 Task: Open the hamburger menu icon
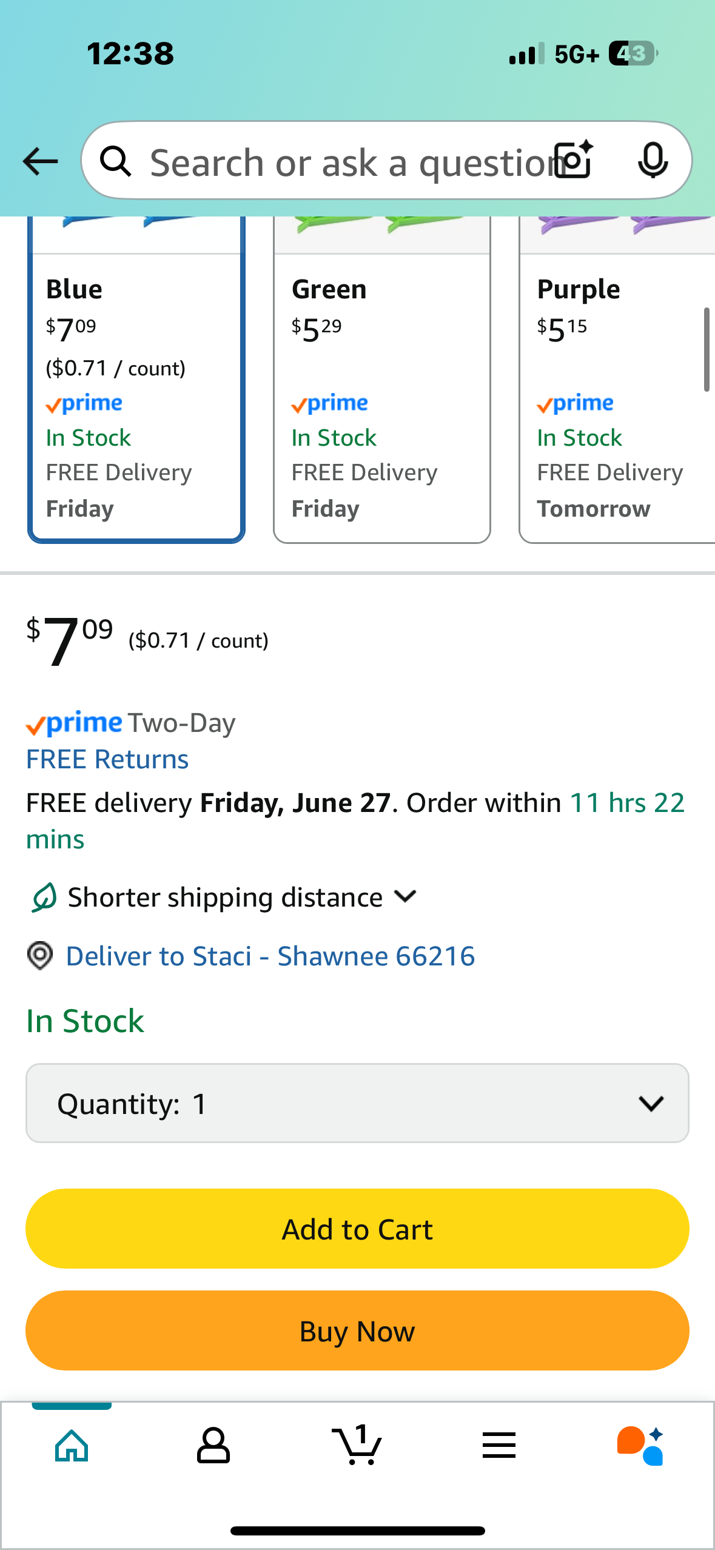[499, 1446]
